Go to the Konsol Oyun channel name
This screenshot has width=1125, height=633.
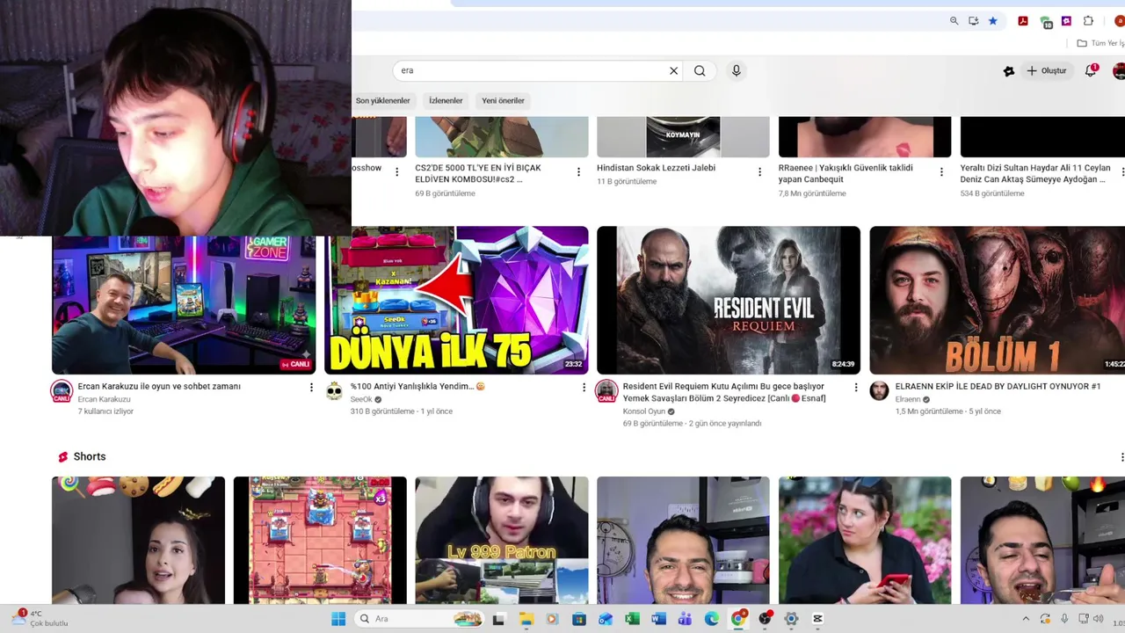644,411
